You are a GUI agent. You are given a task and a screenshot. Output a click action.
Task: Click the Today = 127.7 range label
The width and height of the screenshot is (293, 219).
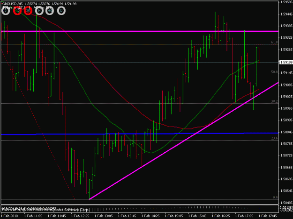click(14, 7)
